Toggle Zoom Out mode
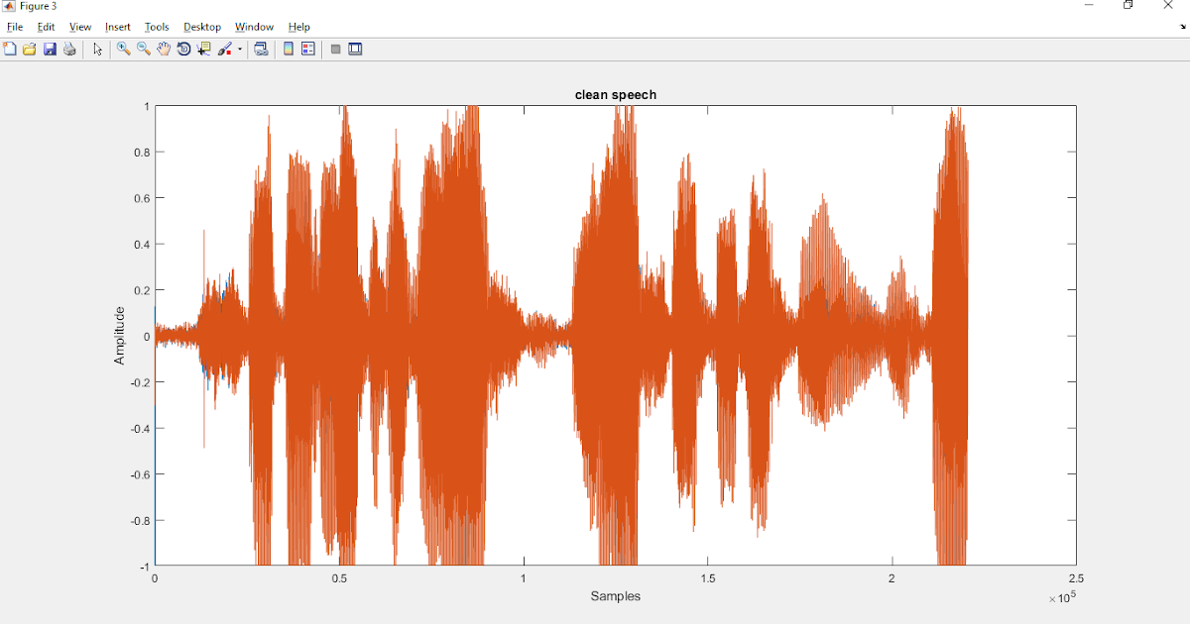1190x624 pixels. coord(143,49)
